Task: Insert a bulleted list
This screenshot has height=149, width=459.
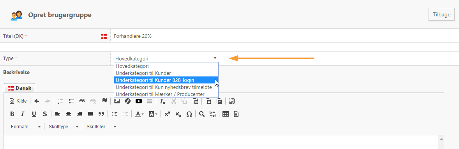Action: [71, 101]
